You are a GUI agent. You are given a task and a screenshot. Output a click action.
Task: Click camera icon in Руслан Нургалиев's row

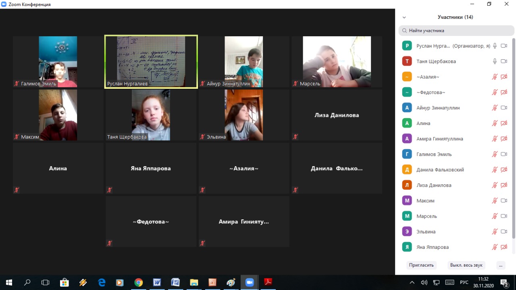(504, 46)
